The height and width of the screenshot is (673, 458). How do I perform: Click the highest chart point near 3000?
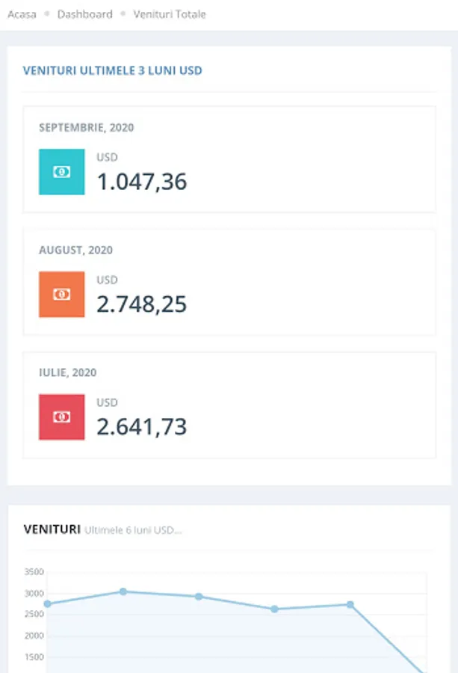123,591
